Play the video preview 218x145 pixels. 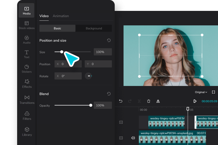coord(195,101)
